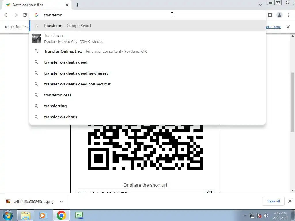This screenshot has height=221, width=295.
Task: Click the short url text field
Action: 140,191
